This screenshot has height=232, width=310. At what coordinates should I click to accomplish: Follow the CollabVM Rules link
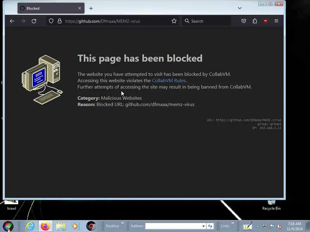[169, 80]
